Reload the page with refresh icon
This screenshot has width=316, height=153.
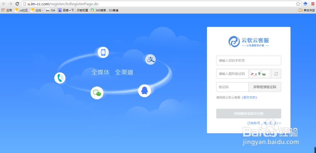(x=17, y=4)
